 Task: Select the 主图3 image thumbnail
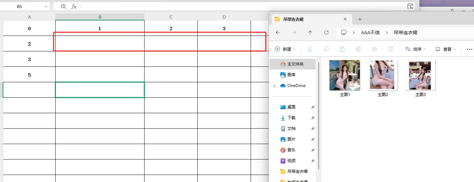tap(420, 75)
